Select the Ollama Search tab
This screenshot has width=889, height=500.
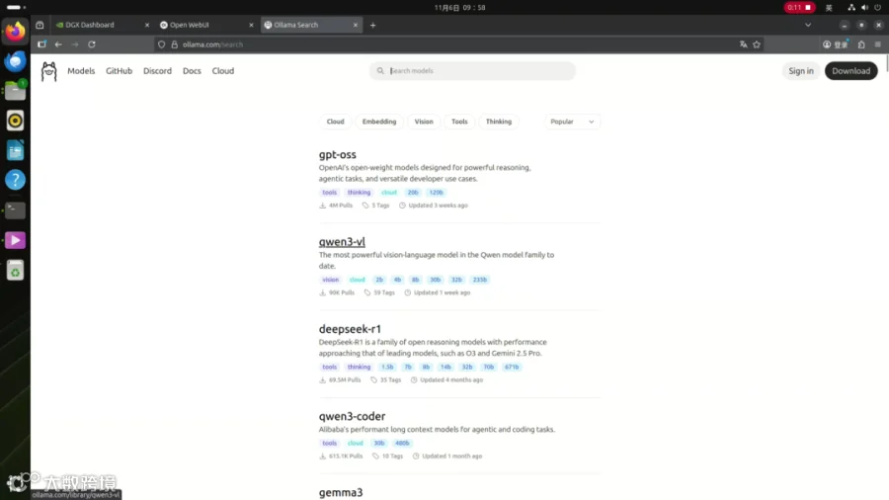point(311,25)
